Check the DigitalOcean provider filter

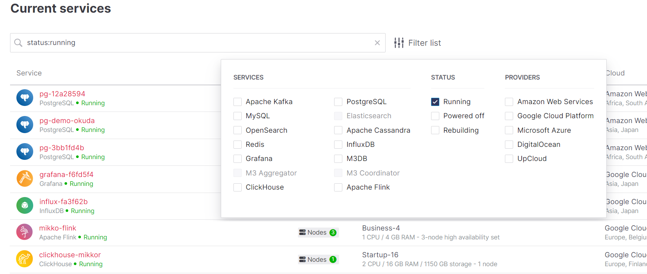pos(509,145)
